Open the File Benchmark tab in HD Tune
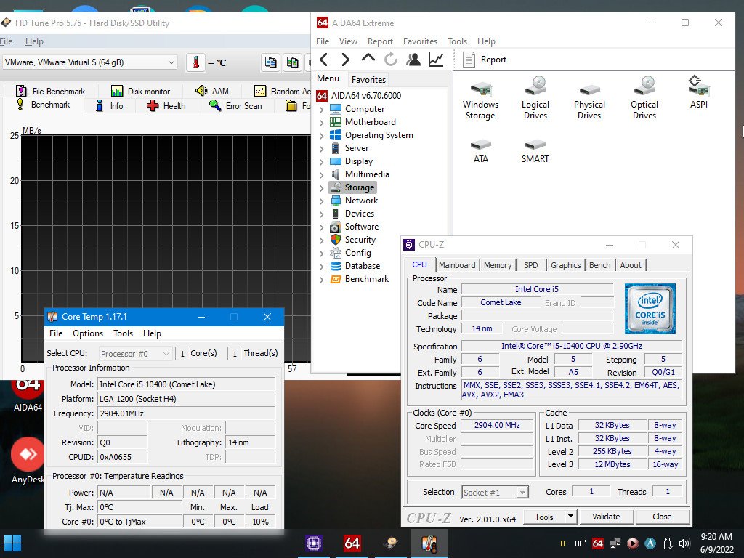 (x=50, y=91)
